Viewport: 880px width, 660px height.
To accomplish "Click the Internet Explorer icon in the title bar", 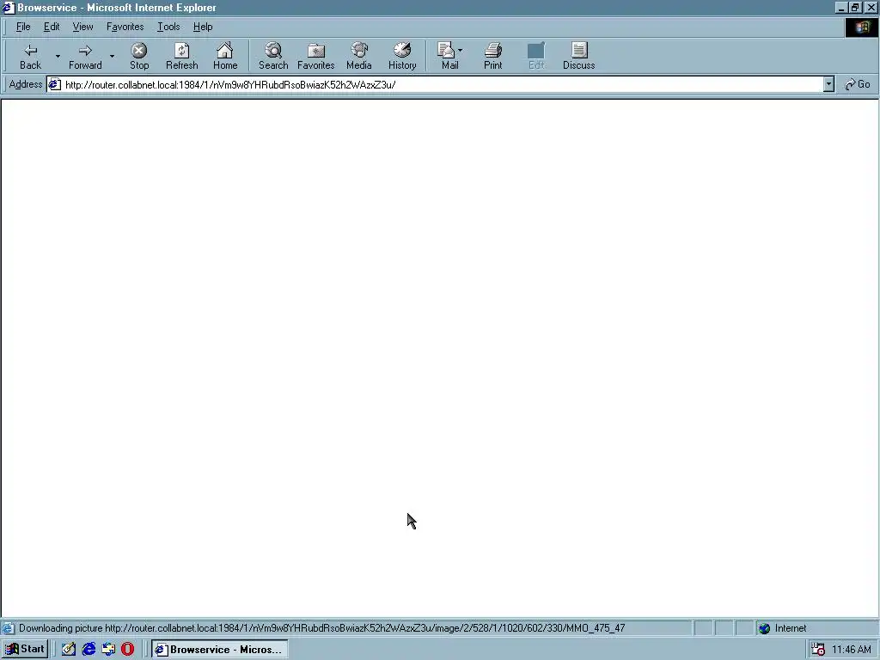I will [8, 8].
